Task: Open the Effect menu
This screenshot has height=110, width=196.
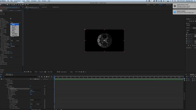Action: point(28,1)
